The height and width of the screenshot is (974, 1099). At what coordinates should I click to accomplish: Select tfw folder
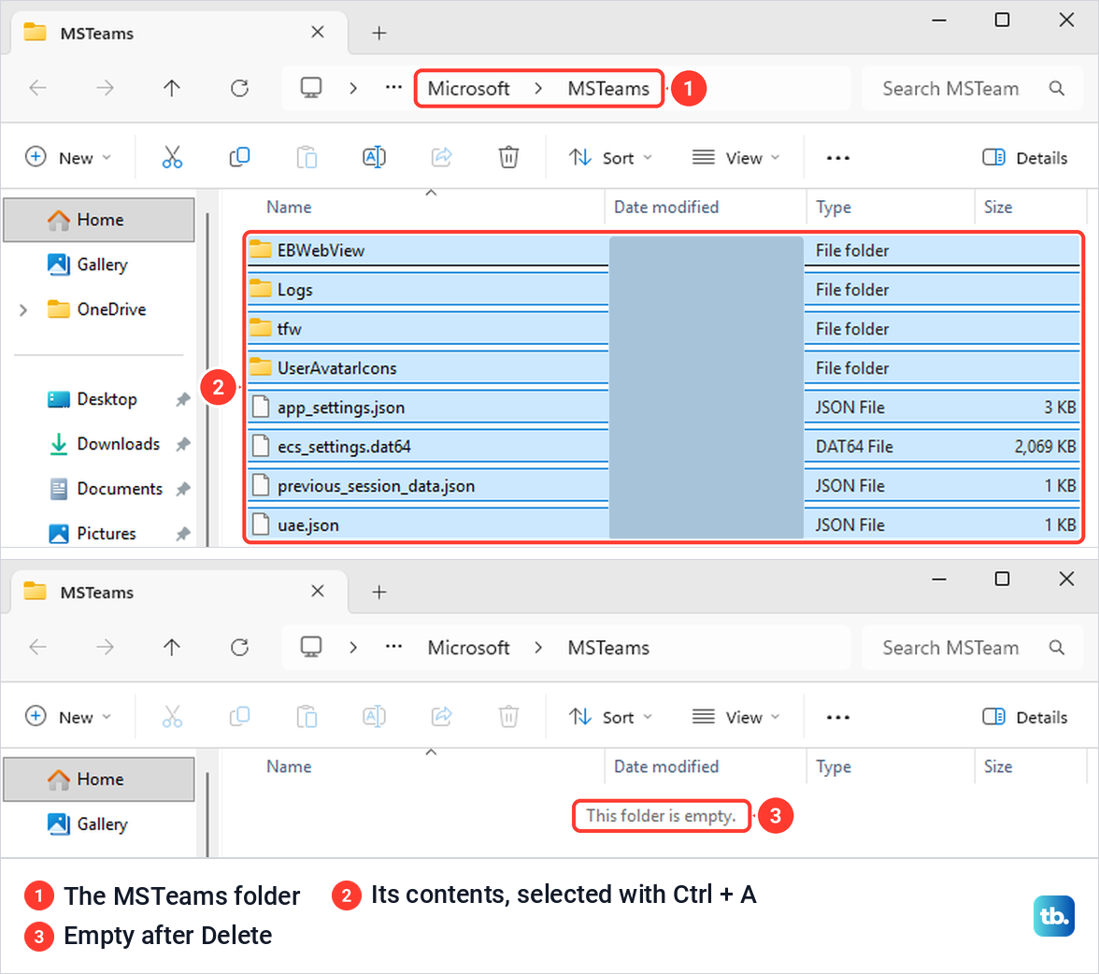point(664,329)
